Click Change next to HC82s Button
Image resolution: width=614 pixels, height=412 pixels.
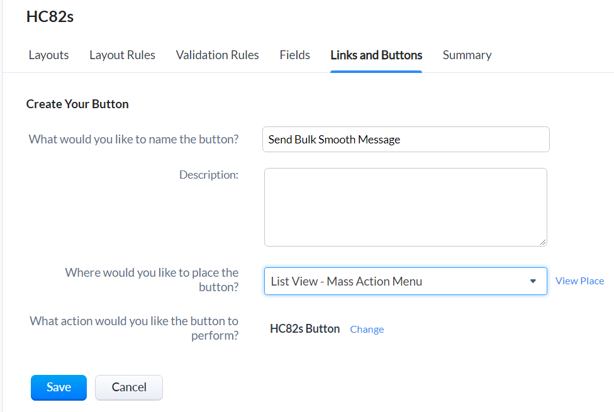coord(367,330)
